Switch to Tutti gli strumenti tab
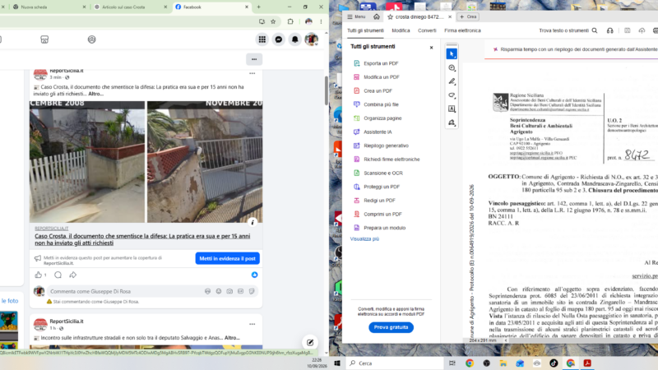 (365, 30)
